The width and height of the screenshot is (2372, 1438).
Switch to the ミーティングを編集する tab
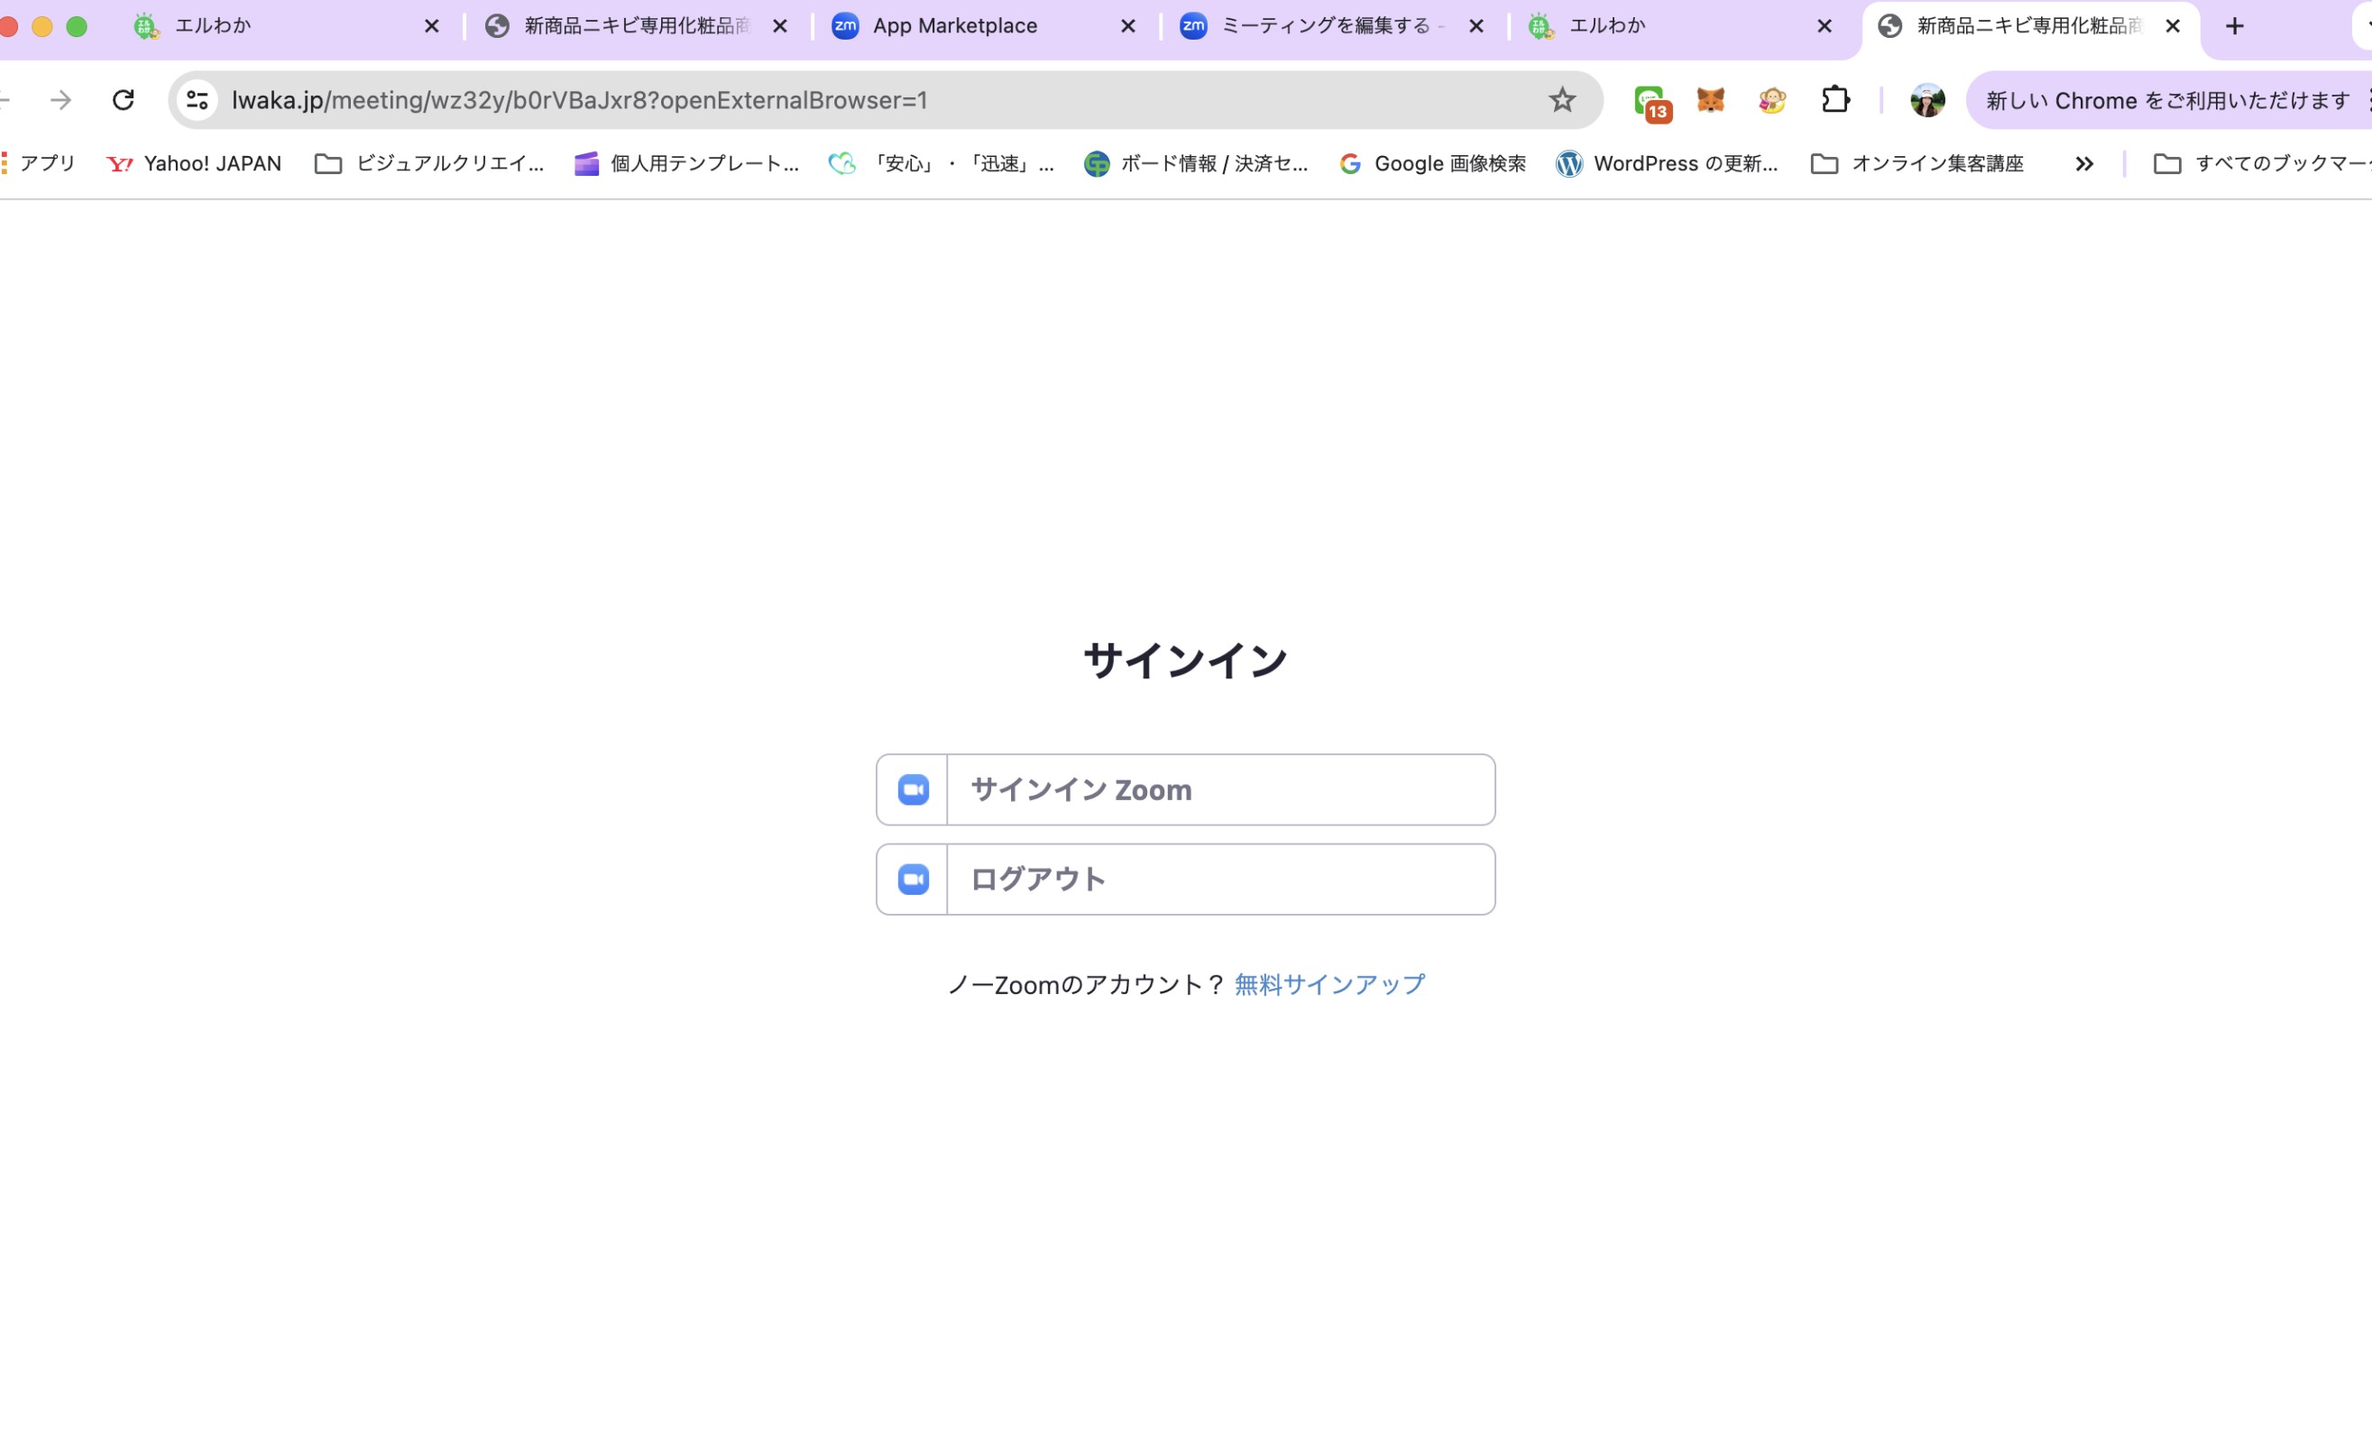click(x=1333, y=26)
